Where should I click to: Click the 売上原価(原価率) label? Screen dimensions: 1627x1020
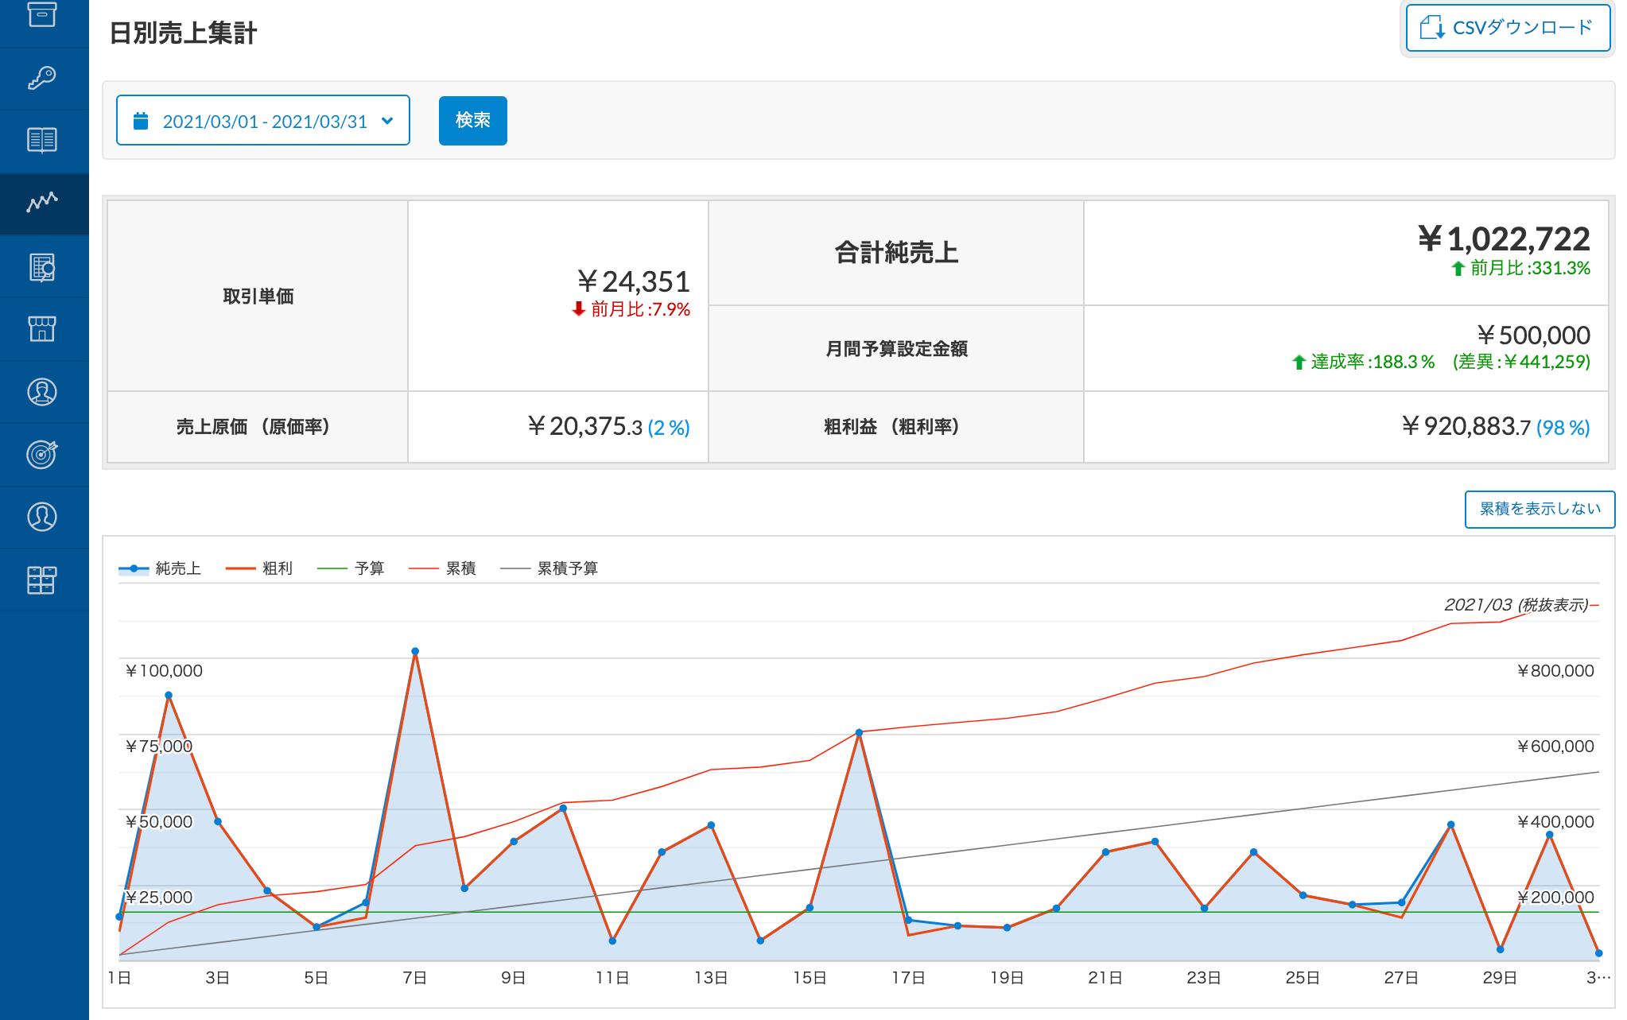click(258, 427)
